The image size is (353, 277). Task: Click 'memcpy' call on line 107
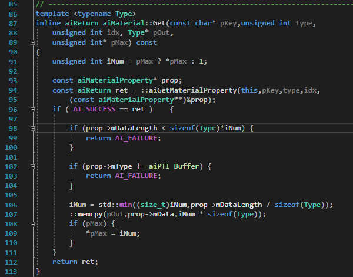click(x=90, y=215)
